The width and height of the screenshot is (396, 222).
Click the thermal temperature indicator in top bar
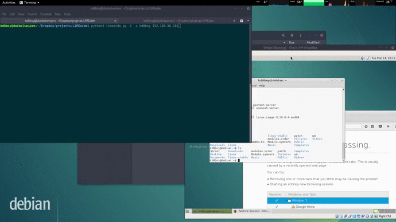point(385,2)
